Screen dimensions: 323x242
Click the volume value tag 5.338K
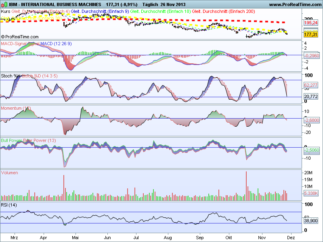pos(311,193)
